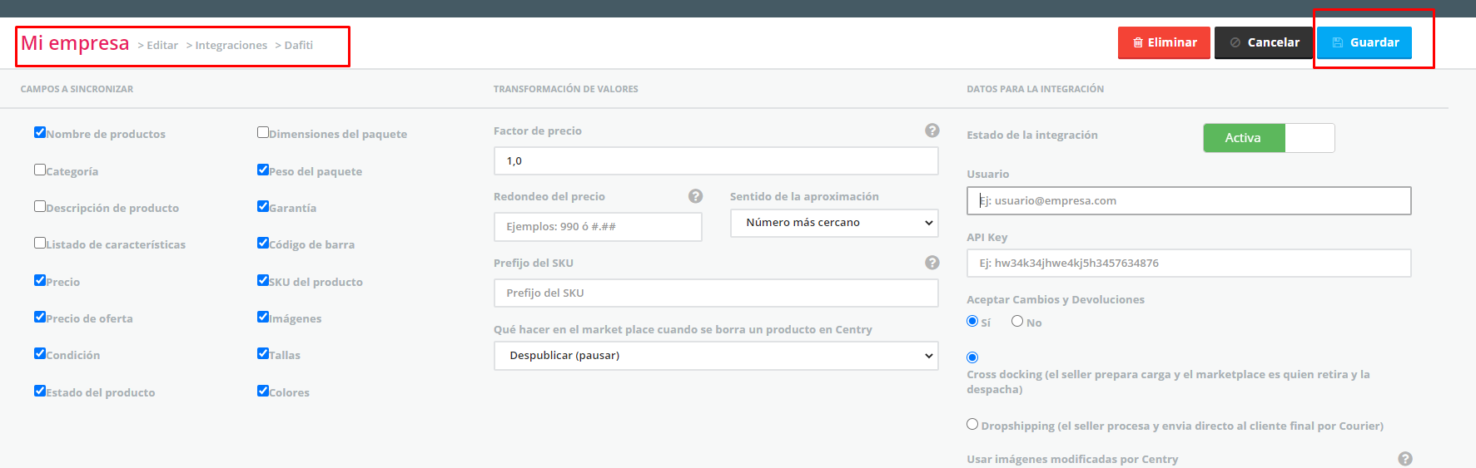Click the CAMPOS A SINCRONIZAR heading
The height and width of the screenshot is (468, 1476).
tap(77, 89)
